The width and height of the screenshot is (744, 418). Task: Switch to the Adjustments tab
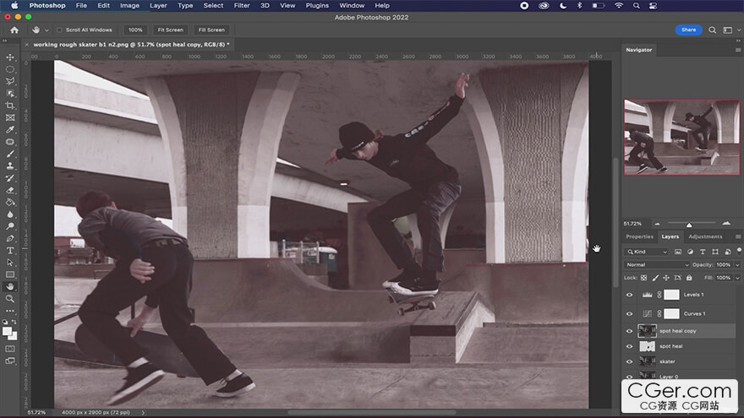point(705,236)
